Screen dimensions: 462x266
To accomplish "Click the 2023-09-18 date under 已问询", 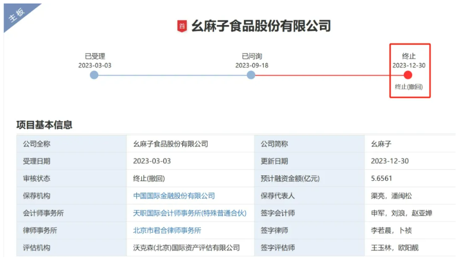I will tap(252, 65).
